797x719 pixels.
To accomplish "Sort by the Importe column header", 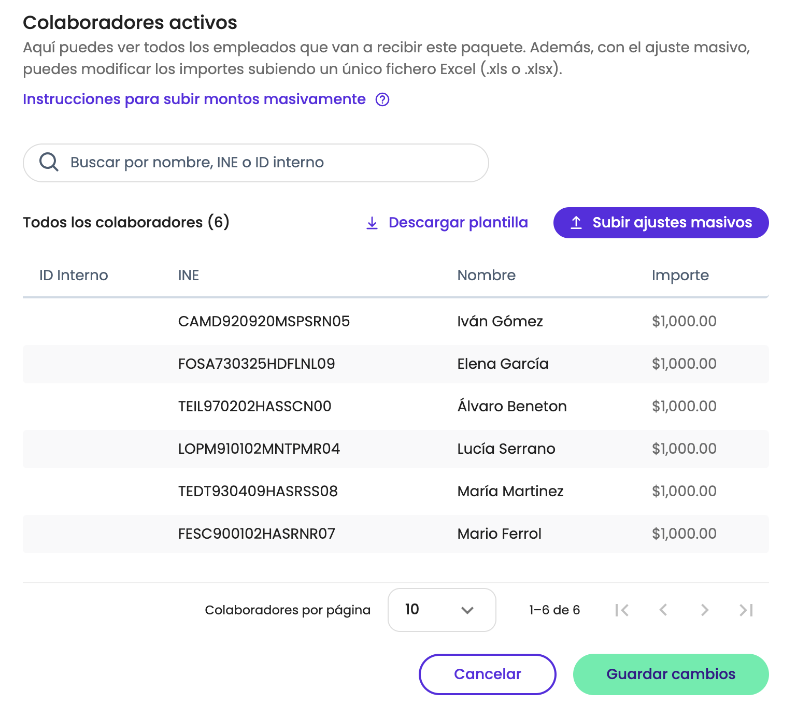I will tap(680, 276).
